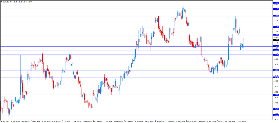Select the 1.0473 horizontal line price label

coord(276,115)
